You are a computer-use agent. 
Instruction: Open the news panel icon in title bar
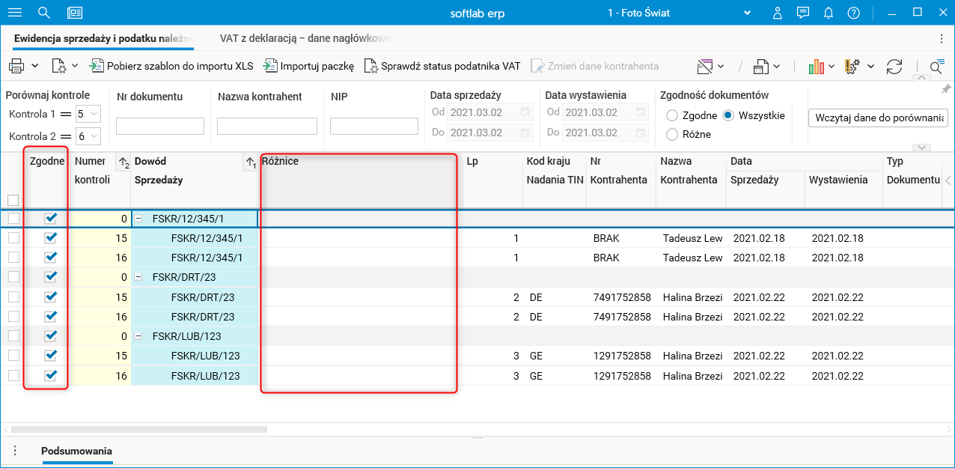click(75, 13)
